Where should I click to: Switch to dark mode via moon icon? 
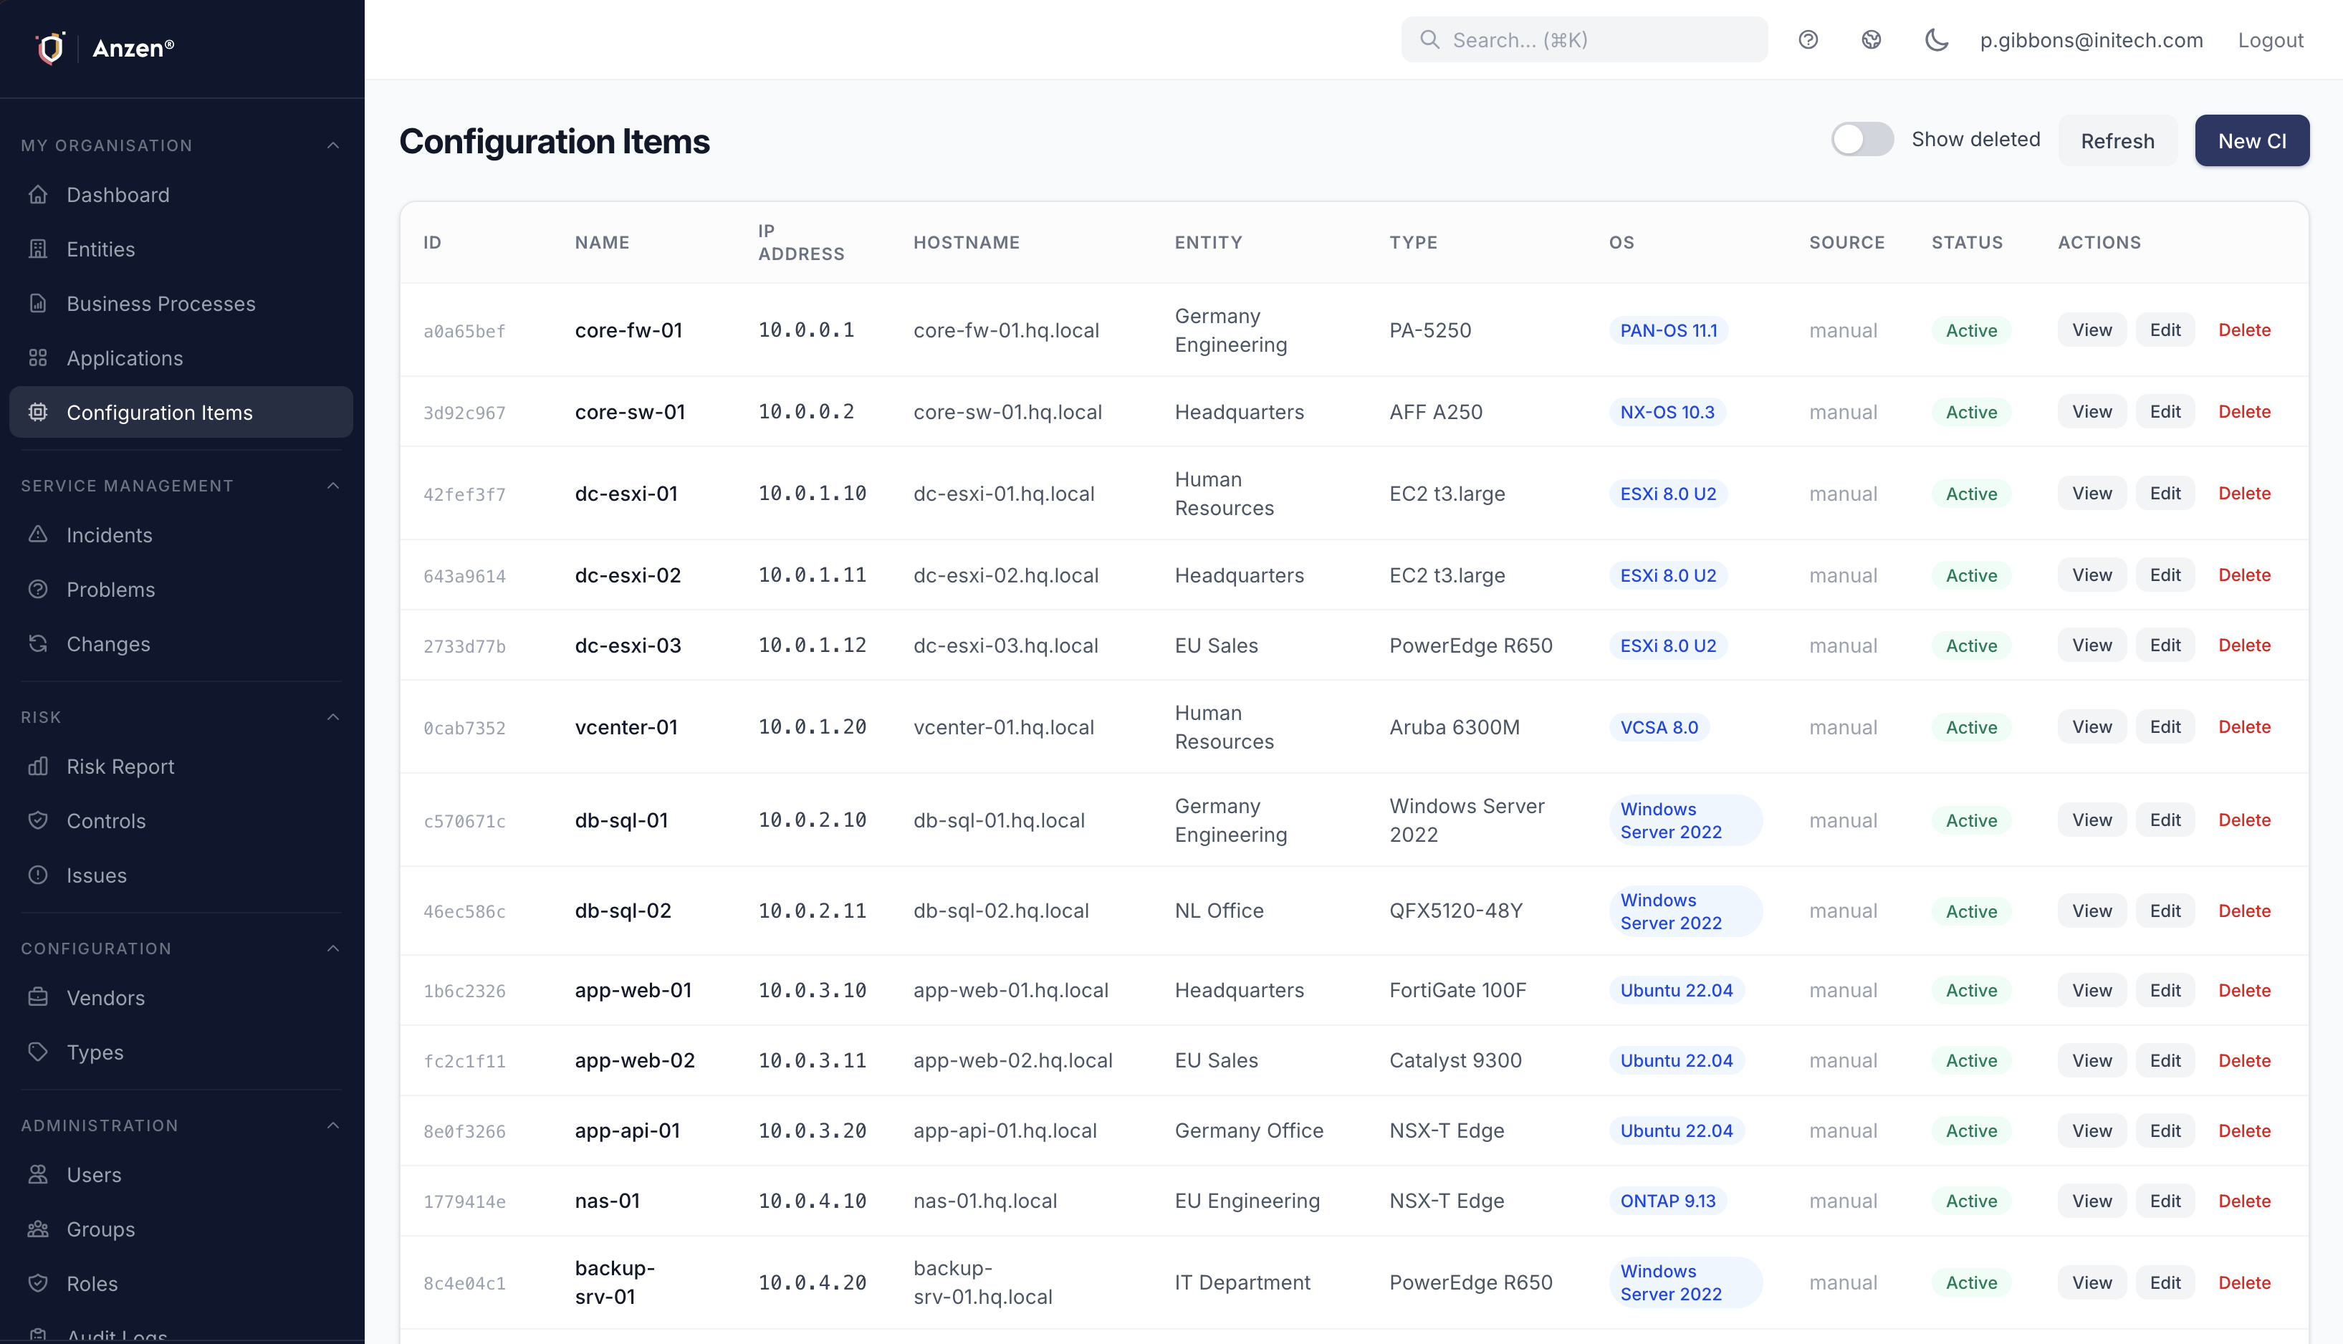coord(1936,39)
